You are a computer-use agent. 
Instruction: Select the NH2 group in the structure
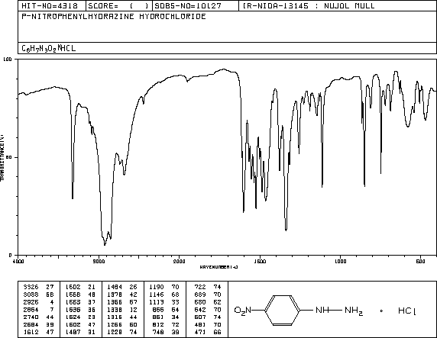354,311
